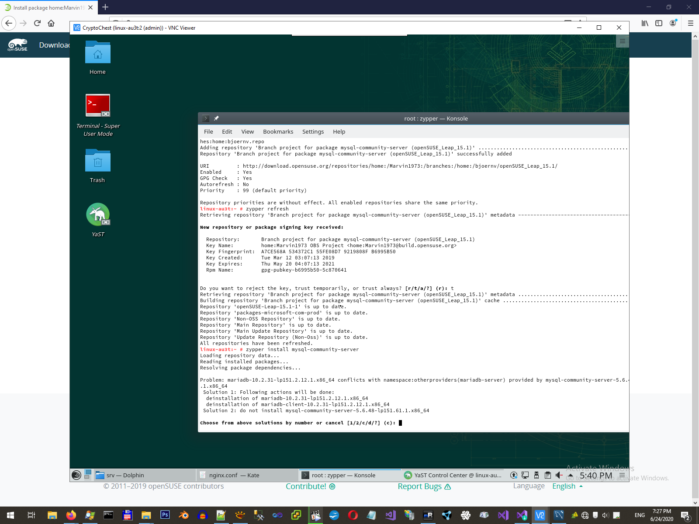Open the Home folder icon on the remote desktop
The height and width of the screenshot is (524, 699).
click(x=98, y=52)
